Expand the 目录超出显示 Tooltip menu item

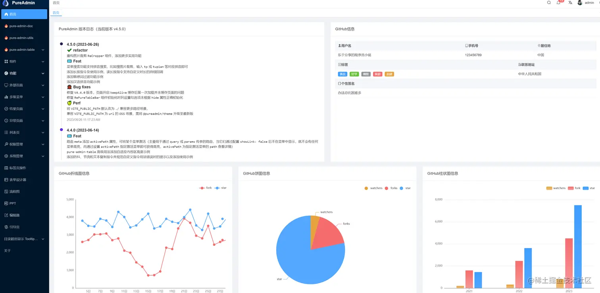tap(24, 239)
